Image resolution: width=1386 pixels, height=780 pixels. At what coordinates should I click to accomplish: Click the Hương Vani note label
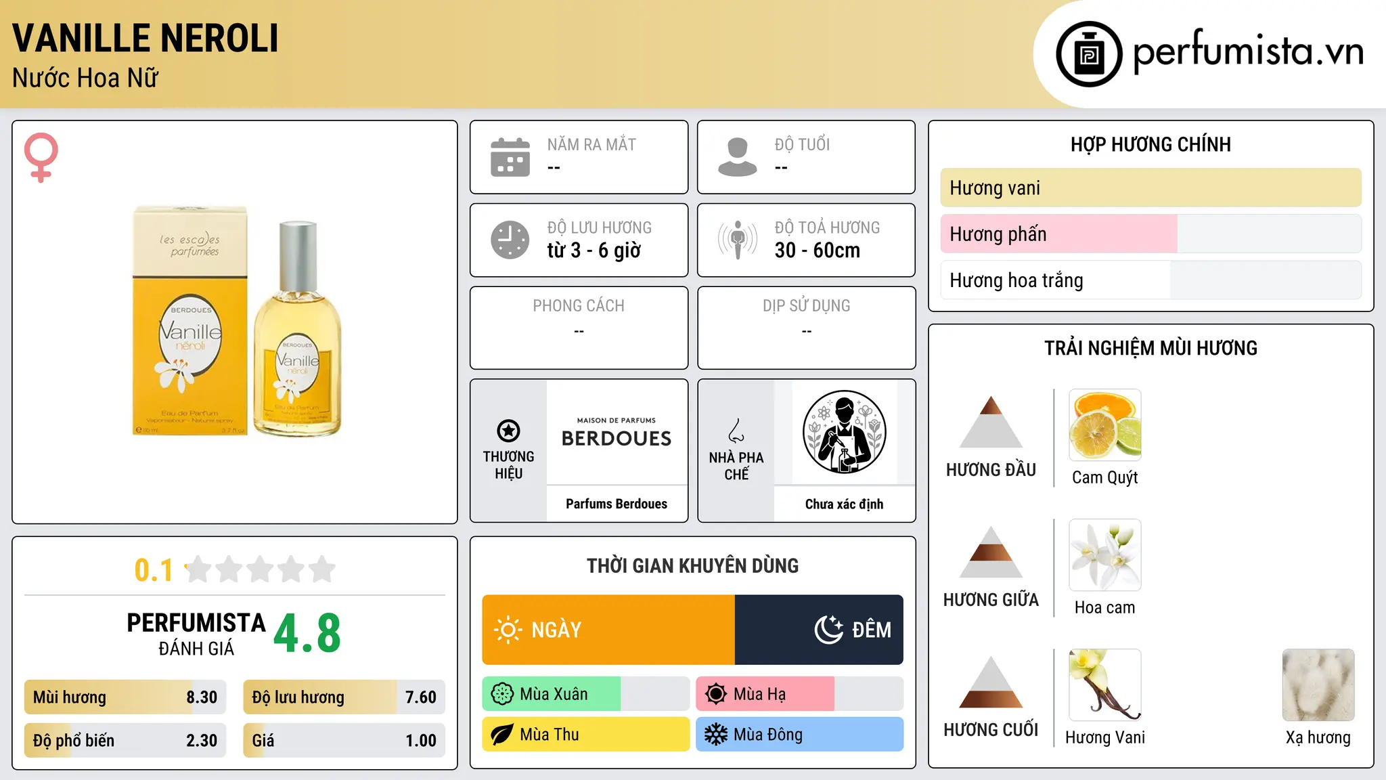[x=1105, y=737]
